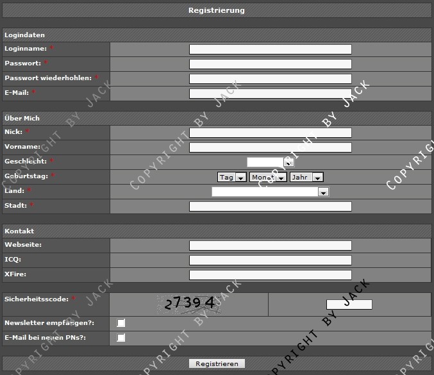Screen dimensions: 434x375
Task: Select the XFire input field
Action: pyautogui.click(x=271, y=275)
